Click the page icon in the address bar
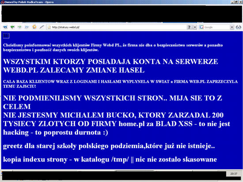243x182 pixels. click(x=49, y=27)
